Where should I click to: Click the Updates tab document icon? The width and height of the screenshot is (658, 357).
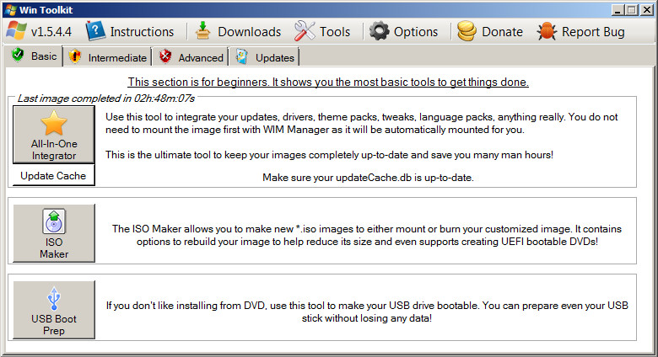click(242, 56)
